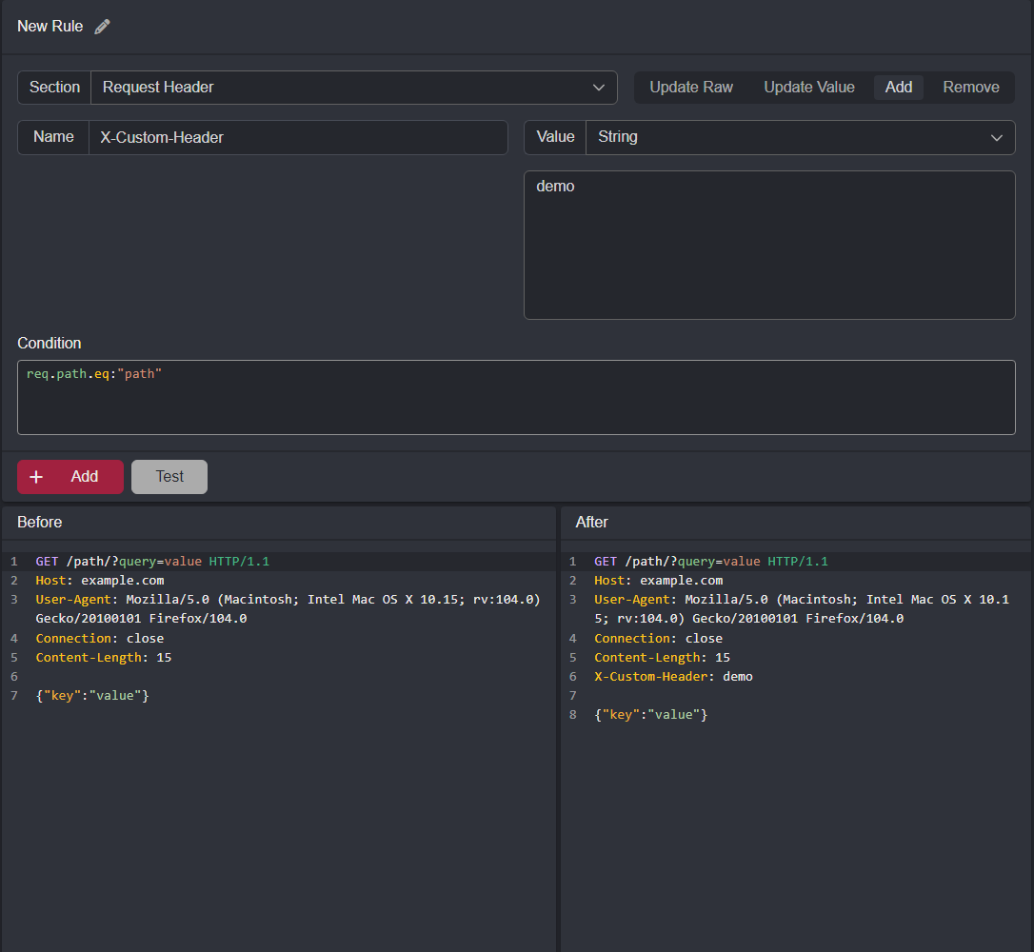Switch to the Update Value mode
Viewport: 1034px width, 952px height.
click(809, 87)
